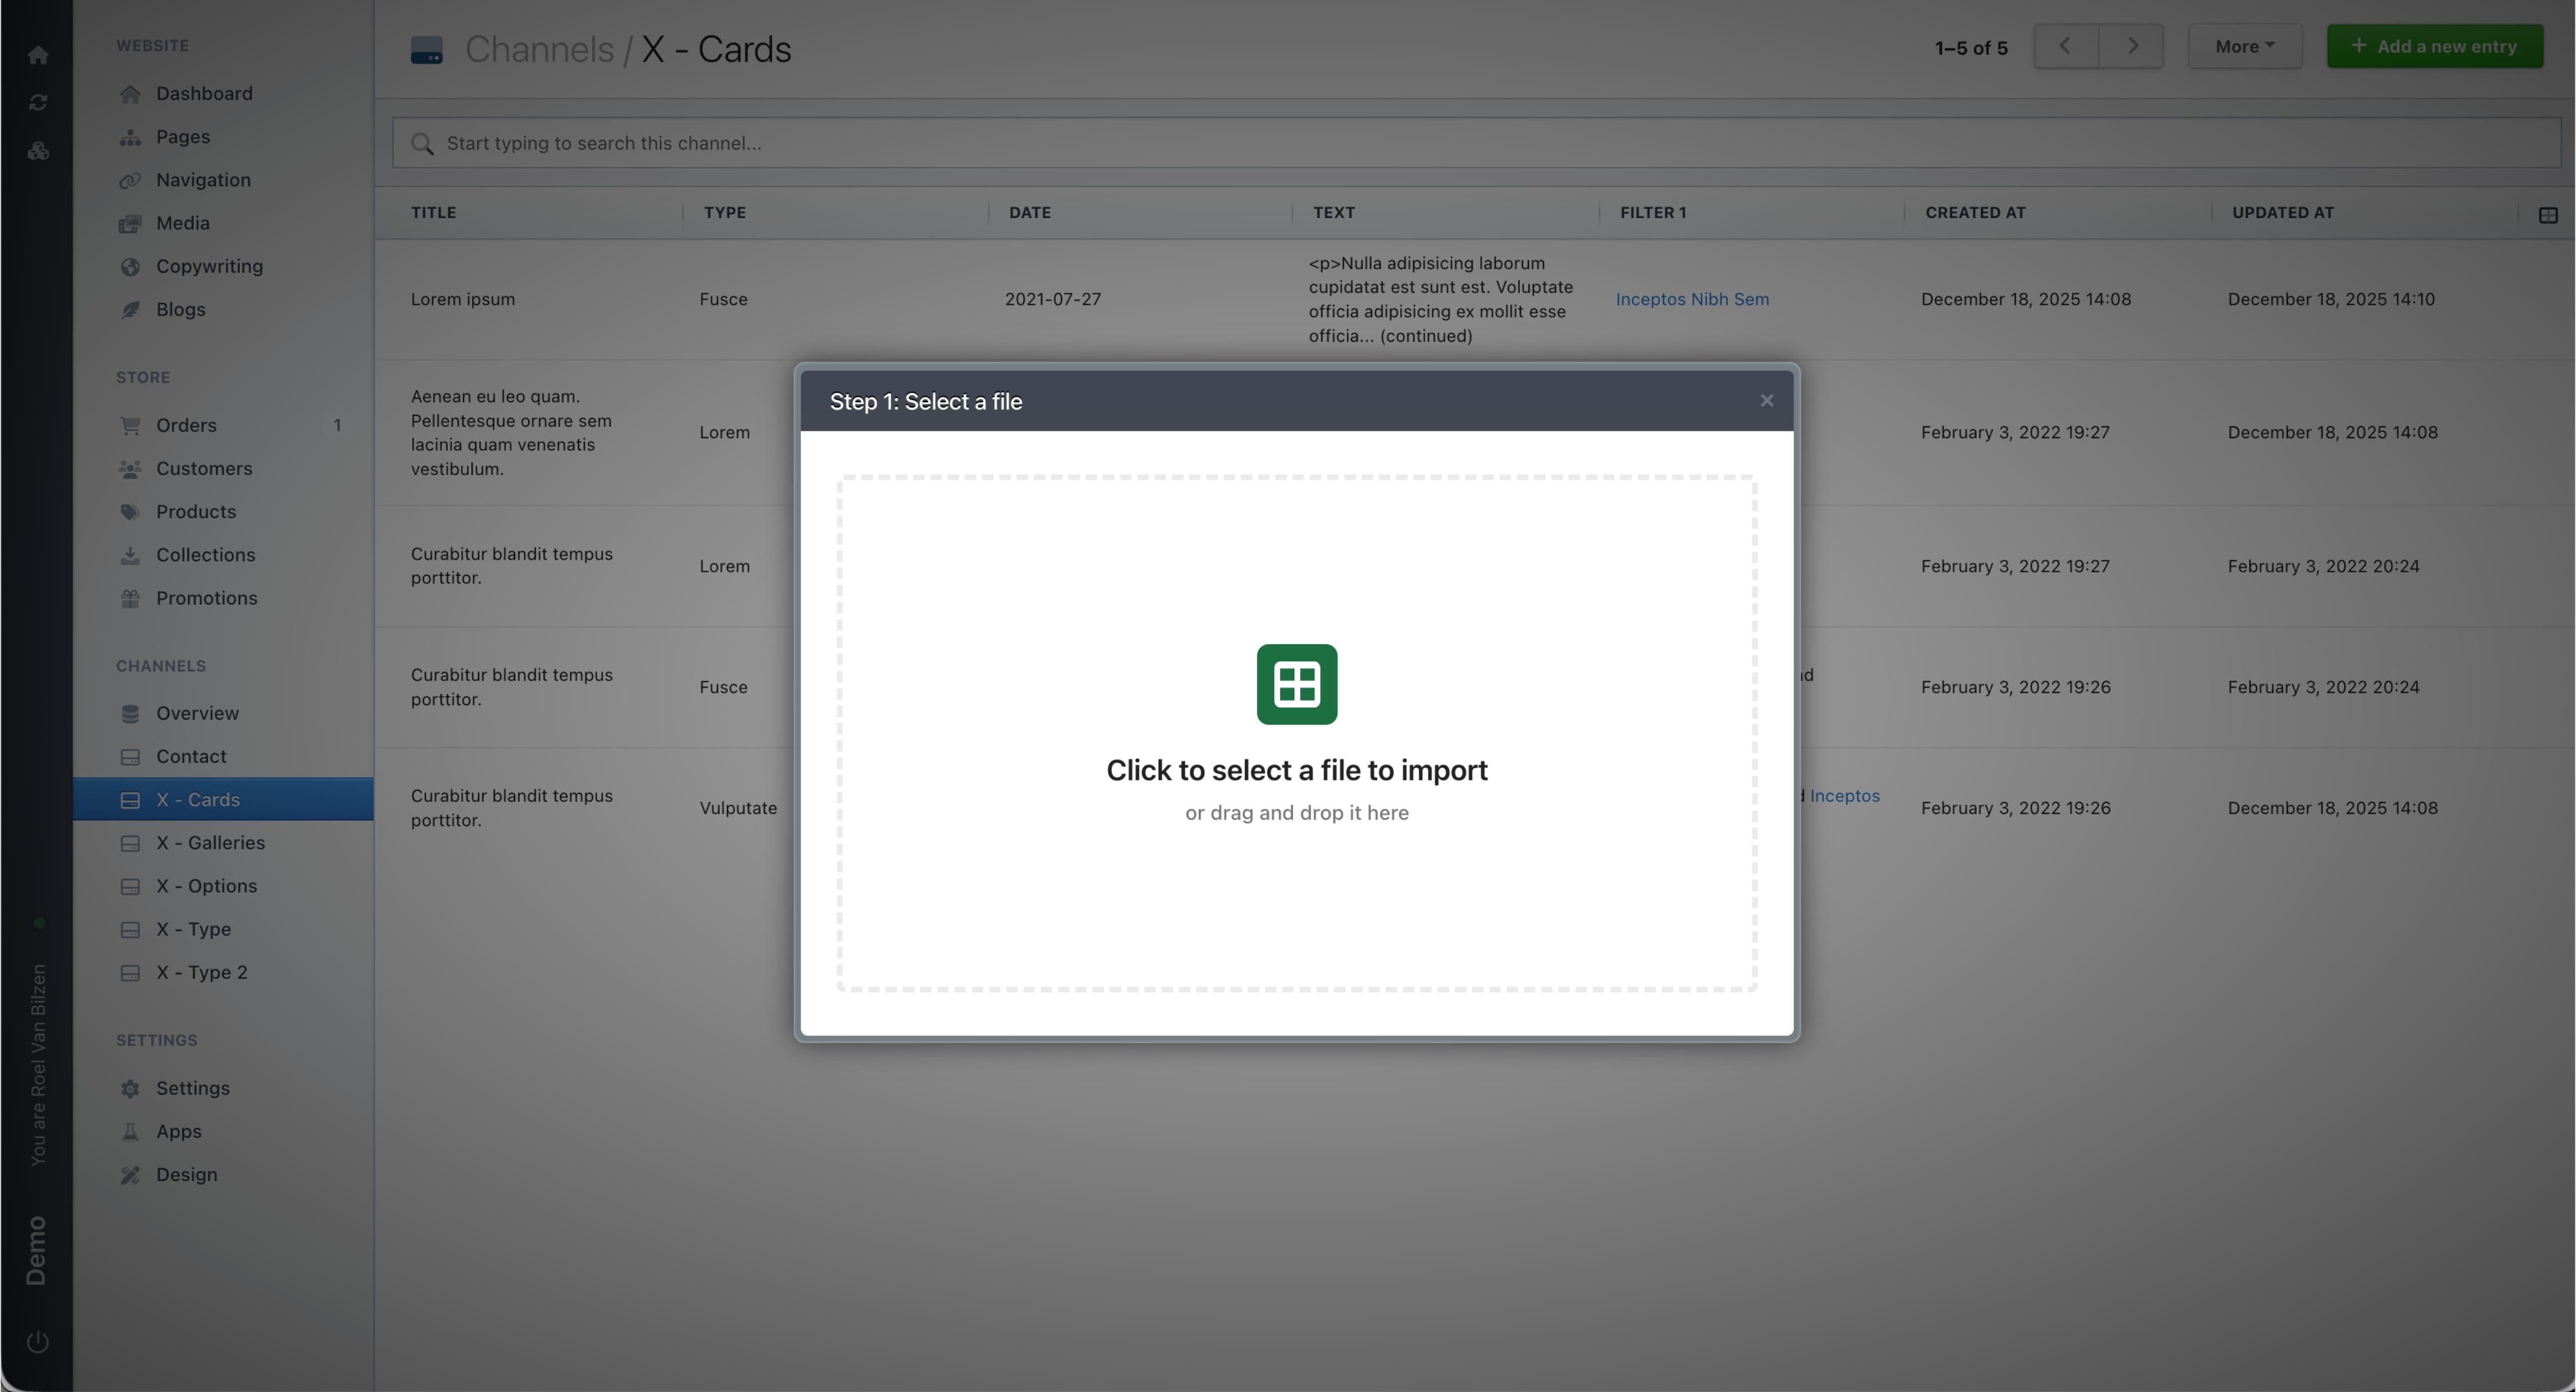Viewport: 2576px width, 1392px height.
Task: Click the power icon at the bottom left
Action: [x=38, y=1342]
